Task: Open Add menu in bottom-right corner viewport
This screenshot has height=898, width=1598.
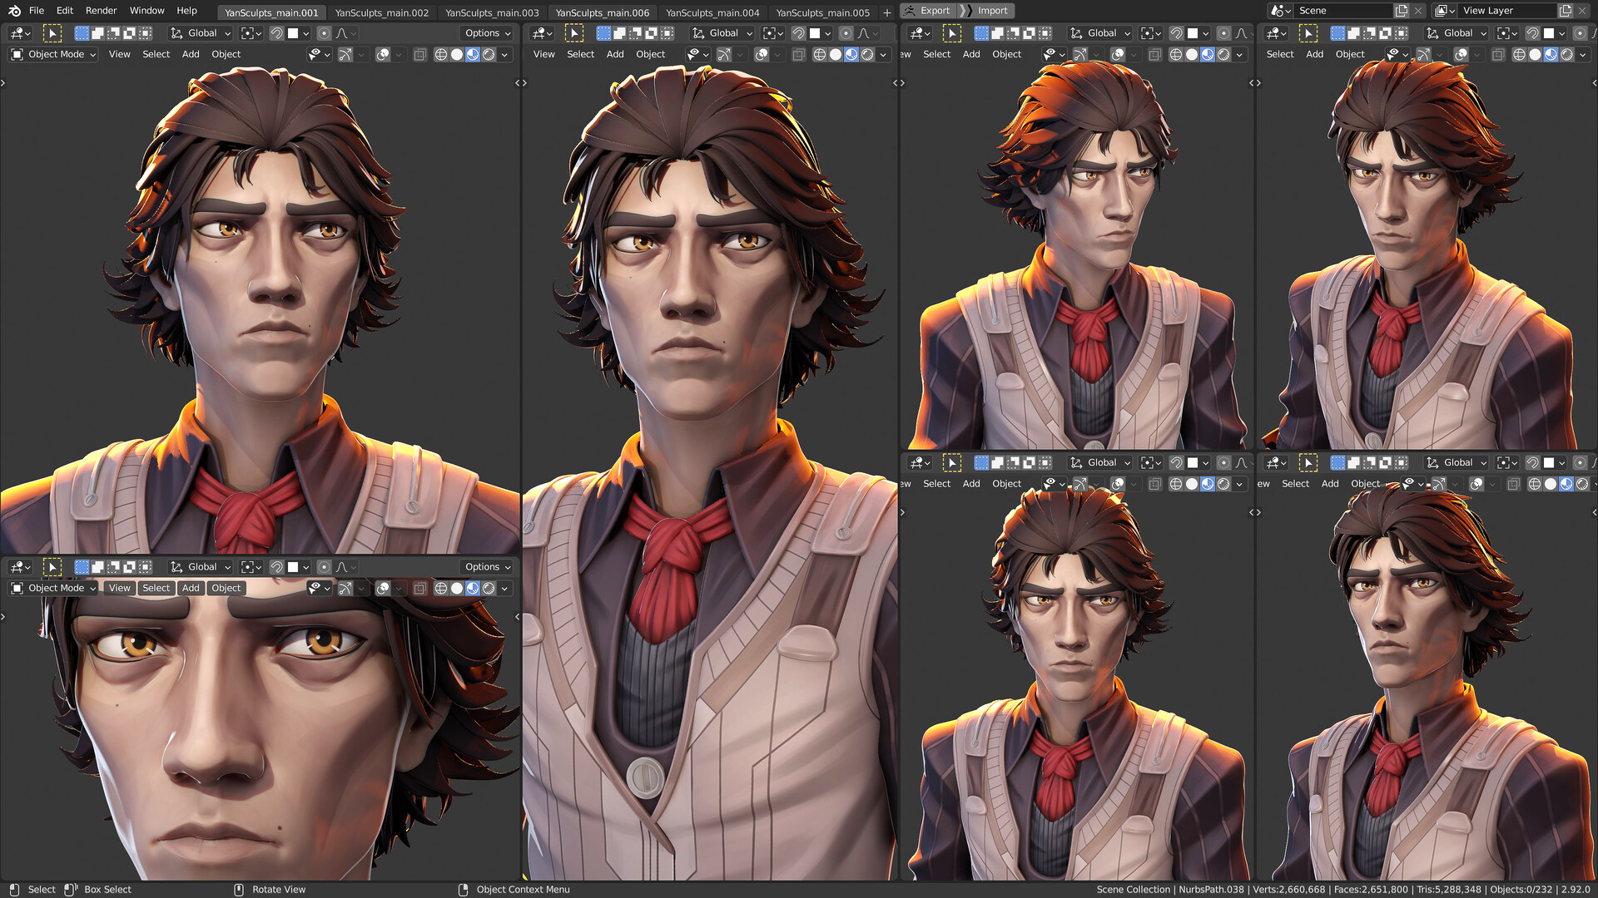Action: tap(1330, 484)
